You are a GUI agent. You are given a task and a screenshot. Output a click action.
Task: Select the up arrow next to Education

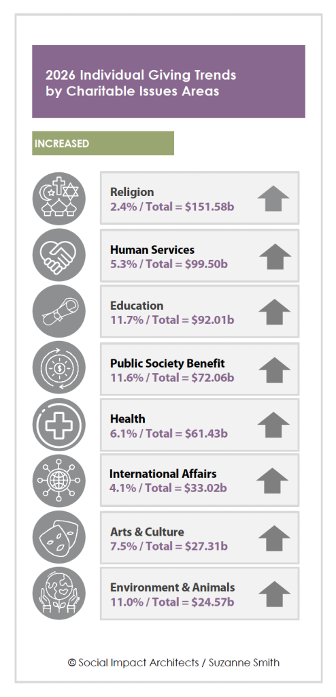coord(274,312)
